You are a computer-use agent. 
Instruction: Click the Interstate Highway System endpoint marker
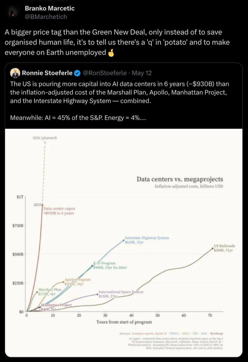pos(124,240)
